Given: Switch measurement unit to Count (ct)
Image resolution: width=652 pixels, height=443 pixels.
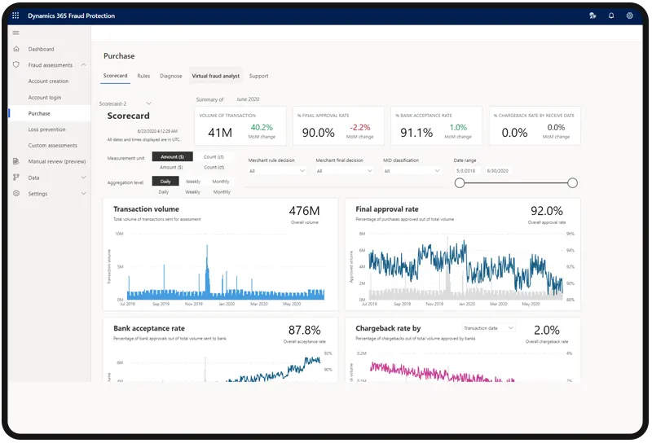Looking at the screenshot, I should click(x=215, y=156).
